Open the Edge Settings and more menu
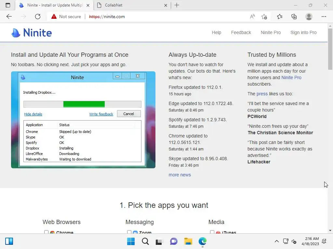Viewport: 333px width, 249px height. (x=324, y=17)
